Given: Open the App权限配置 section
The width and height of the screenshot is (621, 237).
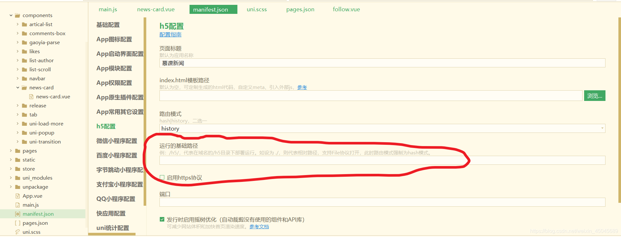Looking at the screenshot, I should click(114, 83).
